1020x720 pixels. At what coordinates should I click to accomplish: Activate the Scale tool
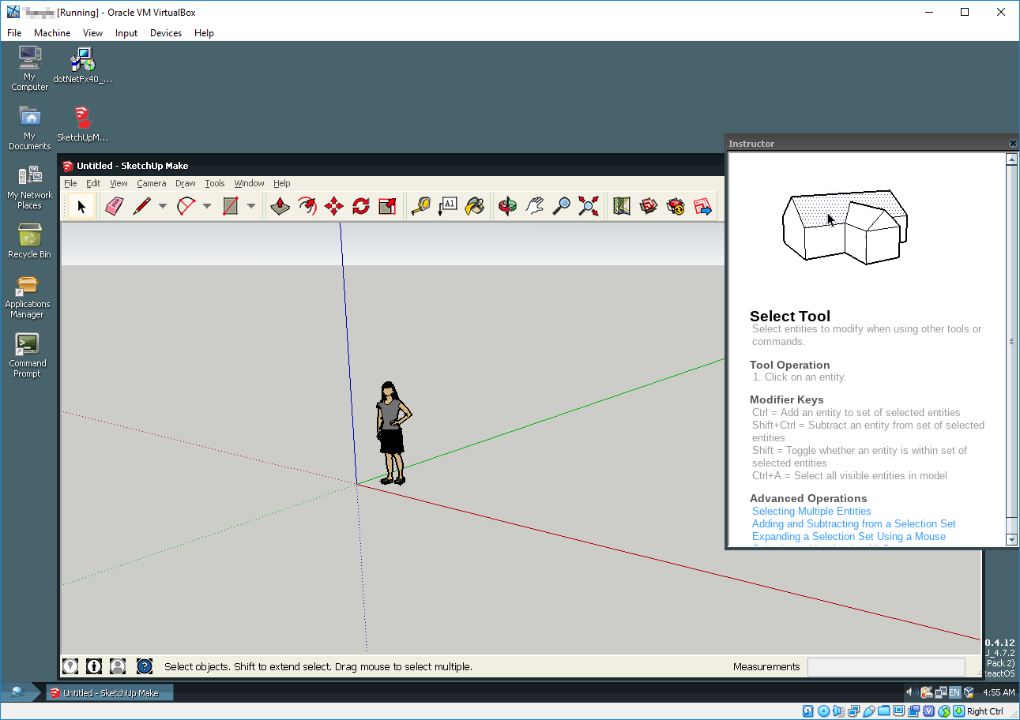pyautogui.click(x=387, y=207)
